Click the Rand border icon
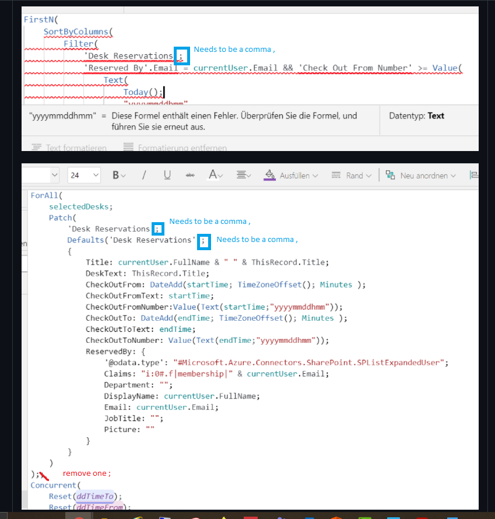The image size is (495, 519). tap(336, 175)
